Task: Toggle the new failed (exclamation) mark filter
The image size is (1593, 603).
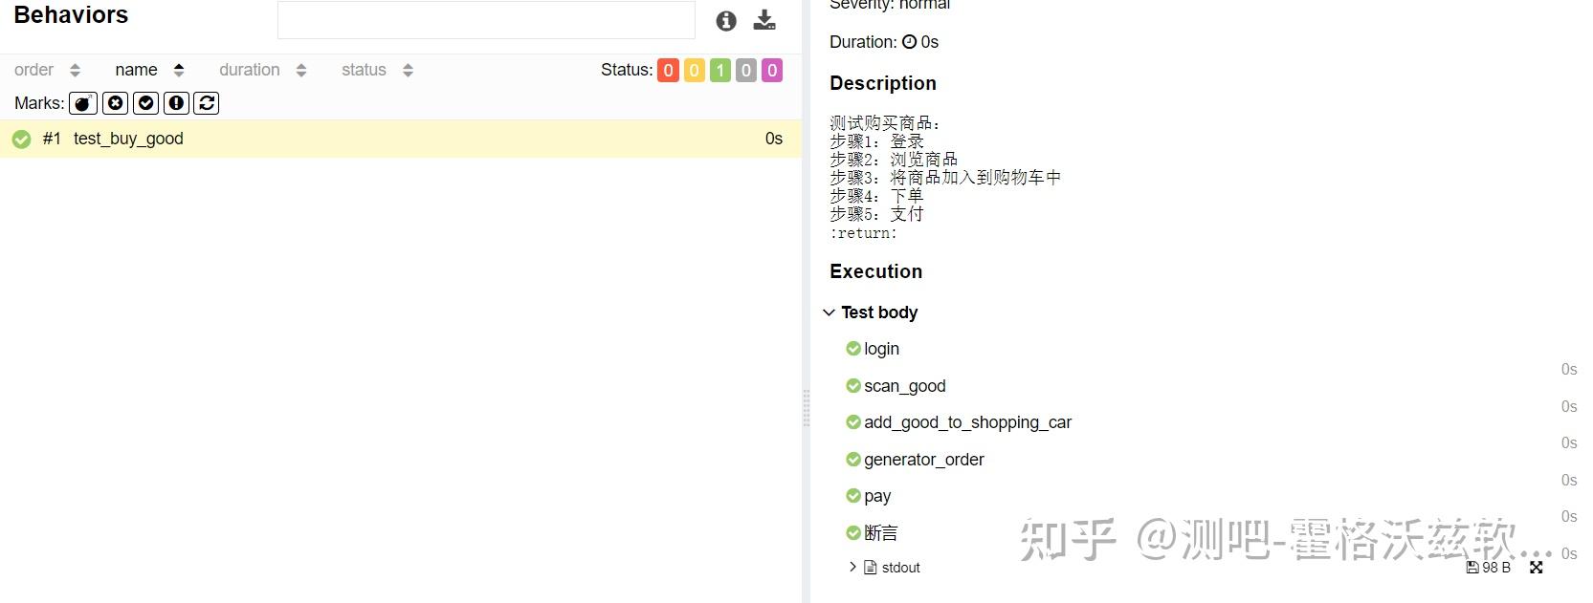Action: click(x=176, y=103)
